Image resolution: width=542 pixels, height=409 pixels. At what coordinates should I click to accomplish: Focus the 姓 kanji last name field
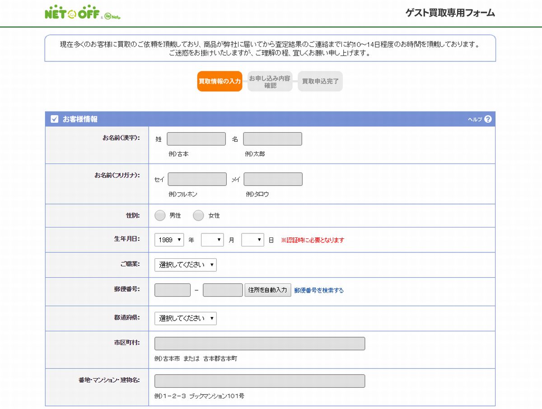[x=196, y=139]
